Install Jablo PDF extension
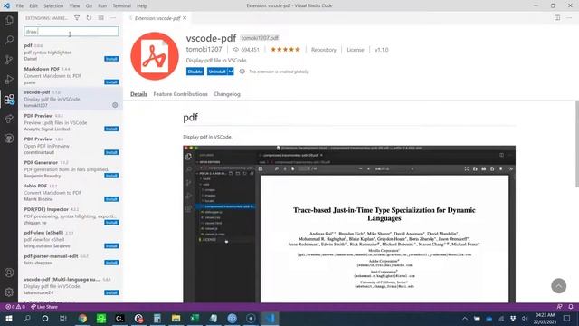Image resolution: width=579 pixels, height=326 pixels. (111, 199)
